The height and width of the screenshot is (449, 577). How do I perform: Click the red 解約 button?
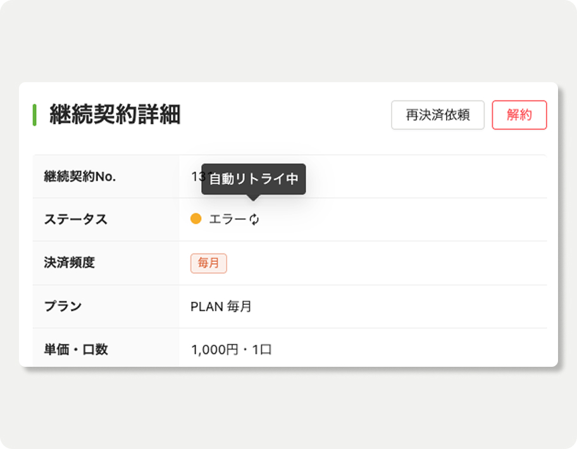tap(519, 114)
